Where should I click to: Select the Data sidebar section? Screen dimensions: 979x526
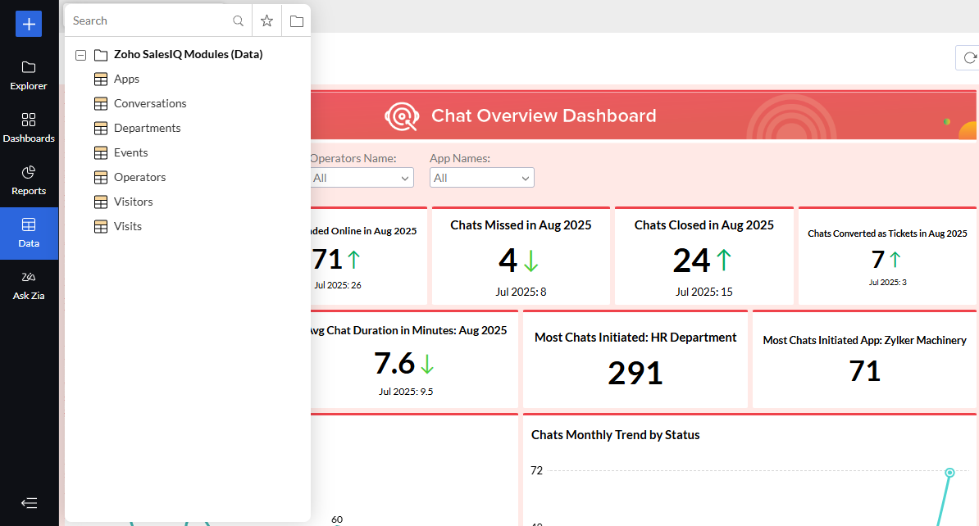point(29,234)
